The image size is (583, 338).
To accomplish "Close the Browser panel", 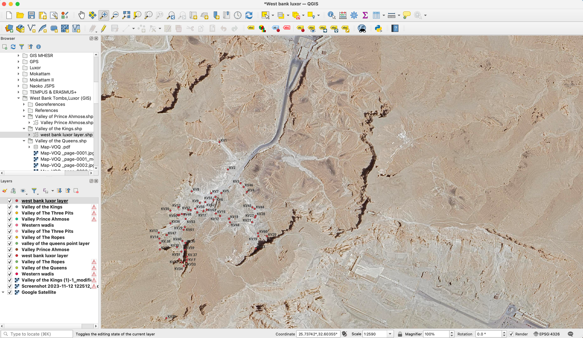I will point(96,39).
